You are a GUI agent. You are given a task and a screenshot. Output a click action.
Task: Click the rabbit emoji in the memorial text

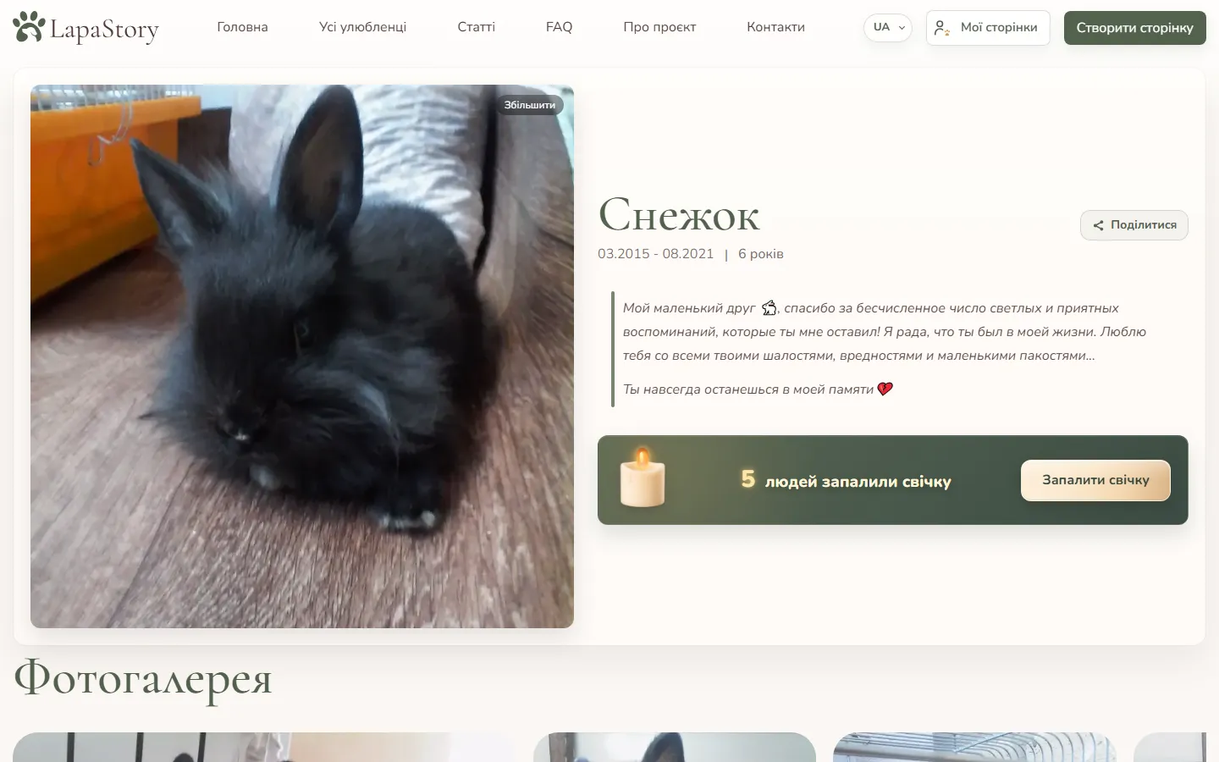(x=769, y=308)
